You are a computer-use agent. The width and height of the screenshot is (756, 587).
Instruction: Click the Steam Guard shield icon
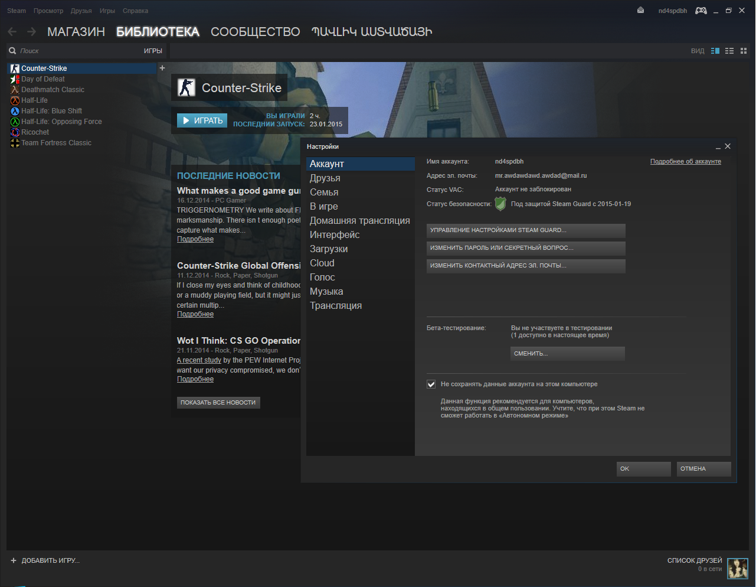point(500,204)
